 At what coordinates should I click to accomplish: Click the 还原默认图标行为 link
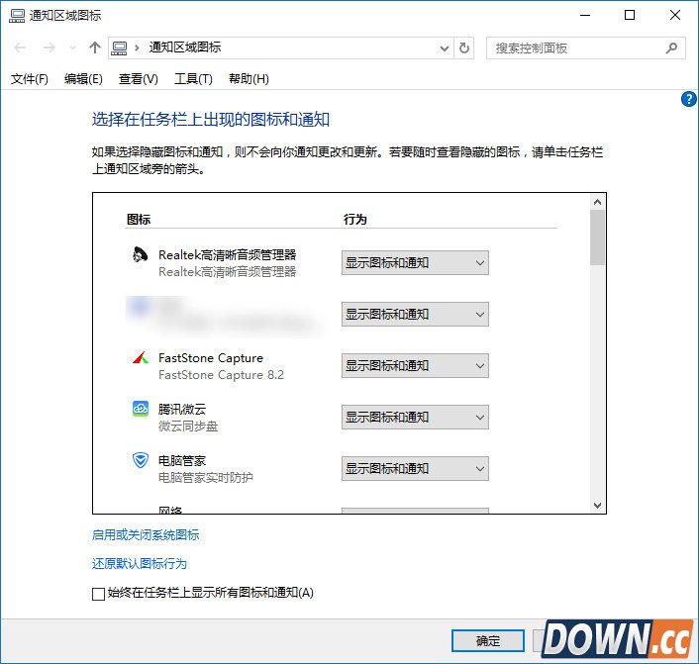(139, 564)
